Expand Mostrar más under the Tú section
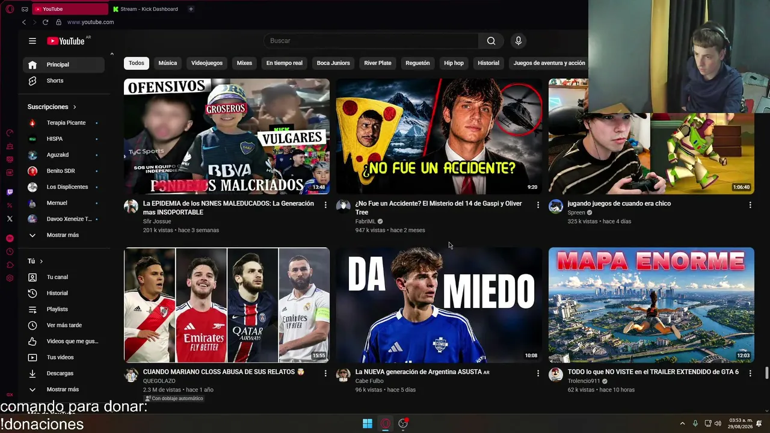 coord(63,389)
